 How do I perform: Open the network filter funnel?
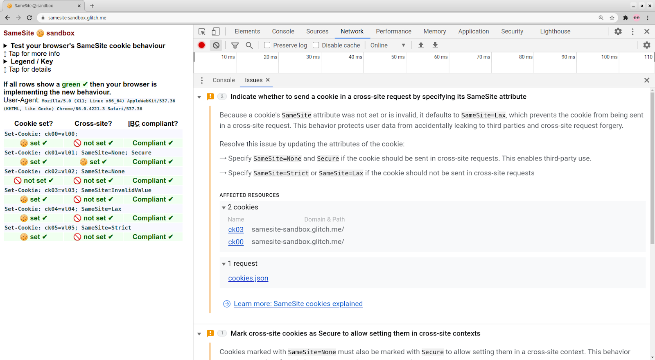click(x=235, y=45)
